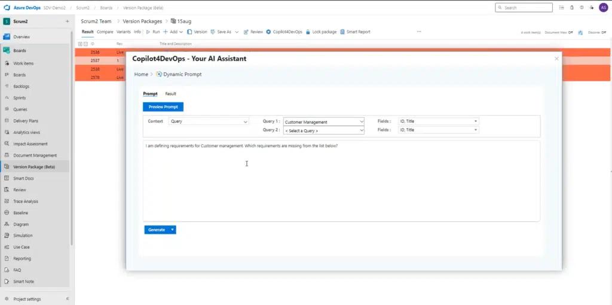Viewport: 612px width, 305px height.
Task: Open the work items list icon in header
Action: pyautogui.click(x=561, y=7)
